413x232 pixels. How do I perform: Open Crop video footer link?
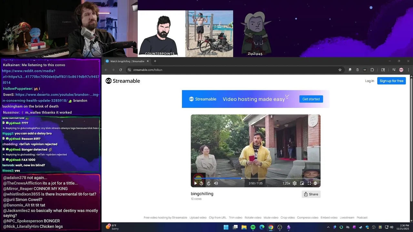click(287, 217)
